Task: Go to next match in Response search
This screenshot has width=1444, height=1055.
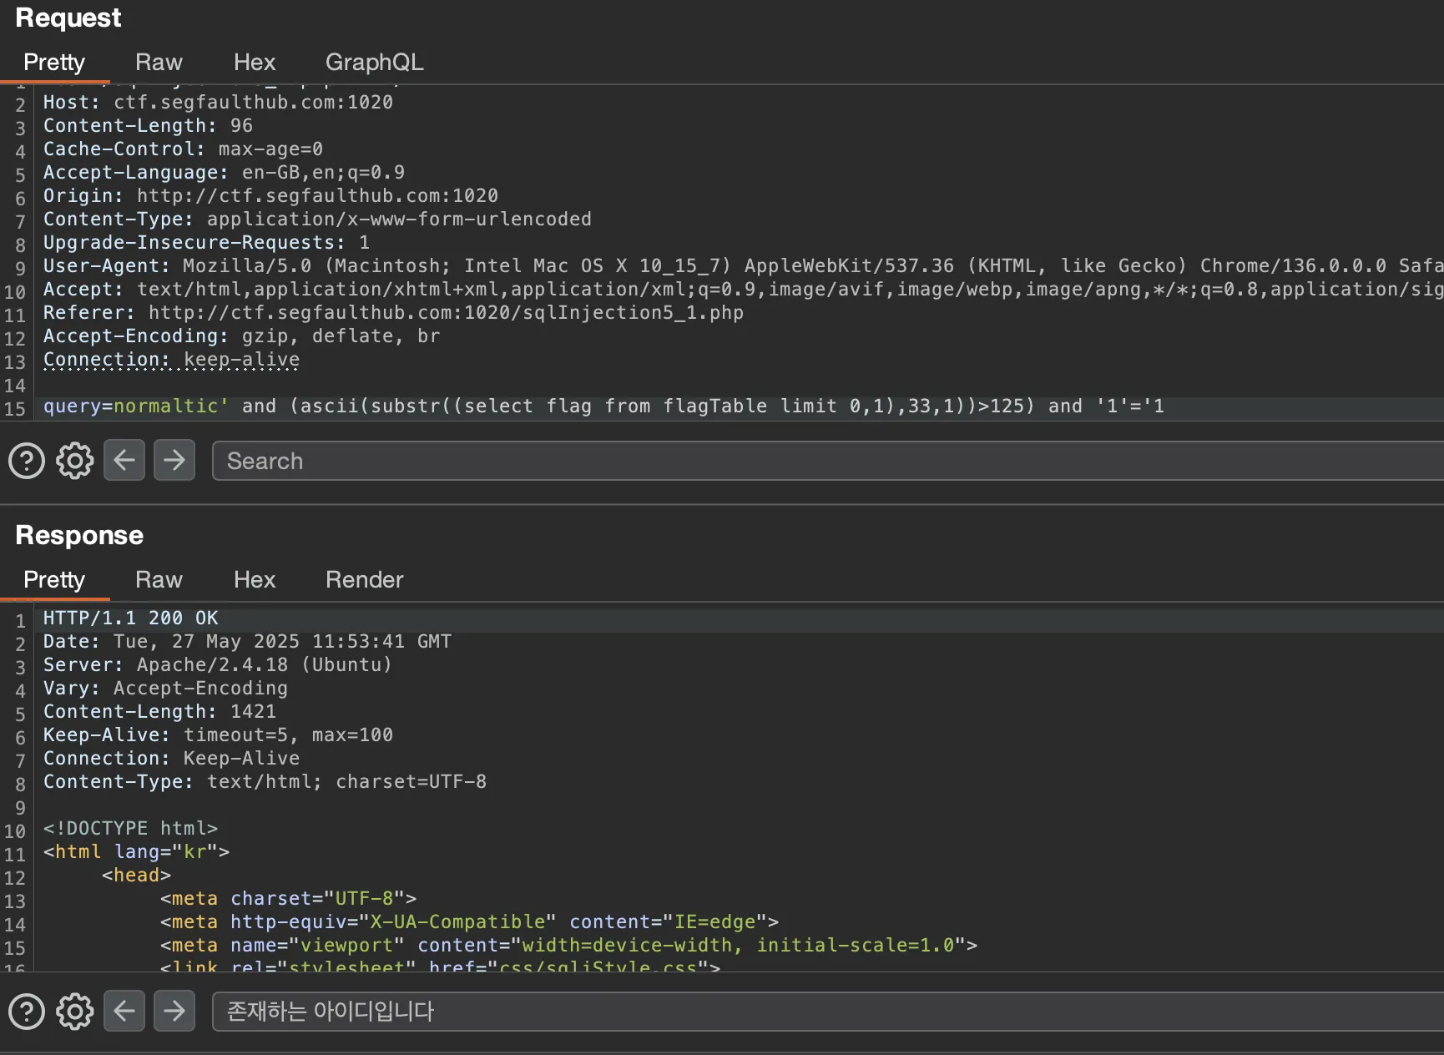Action: pos(174,1011)
